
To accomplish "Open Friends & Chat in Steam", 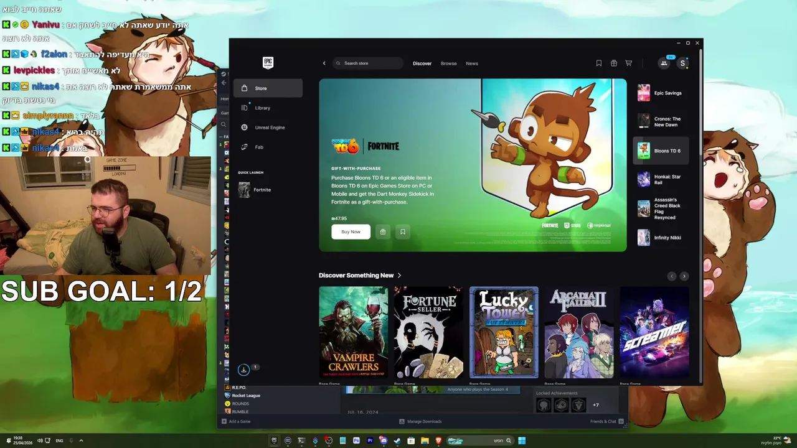I will [x=607, y=421].
